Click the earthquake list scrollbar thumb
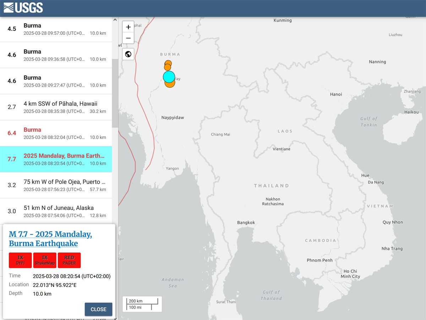 pyautogui.click(x=115, y=93)
